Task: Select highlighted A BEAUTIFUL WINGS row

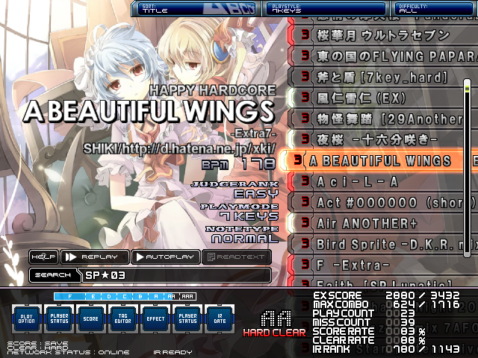Action: [x=379, y=160]
